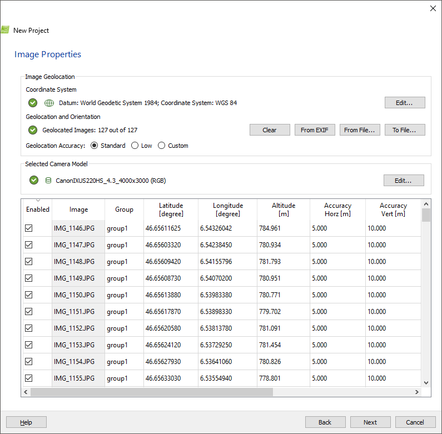Screen dimensions: 442x434
Task: Click the green check icon beside the camera model
Action: pos(34,180)
